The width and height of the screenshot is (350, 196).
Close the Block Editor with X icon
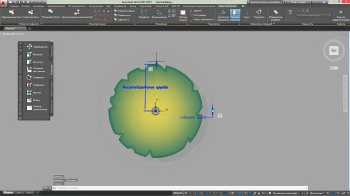[x=341, y=12]
